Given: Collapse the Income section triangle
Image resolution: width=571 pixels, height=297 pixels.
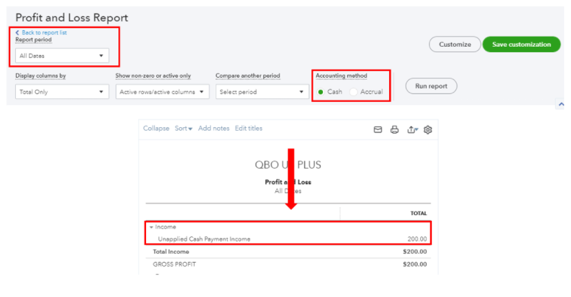Looking at the screenshot, I should click(151, 227).
